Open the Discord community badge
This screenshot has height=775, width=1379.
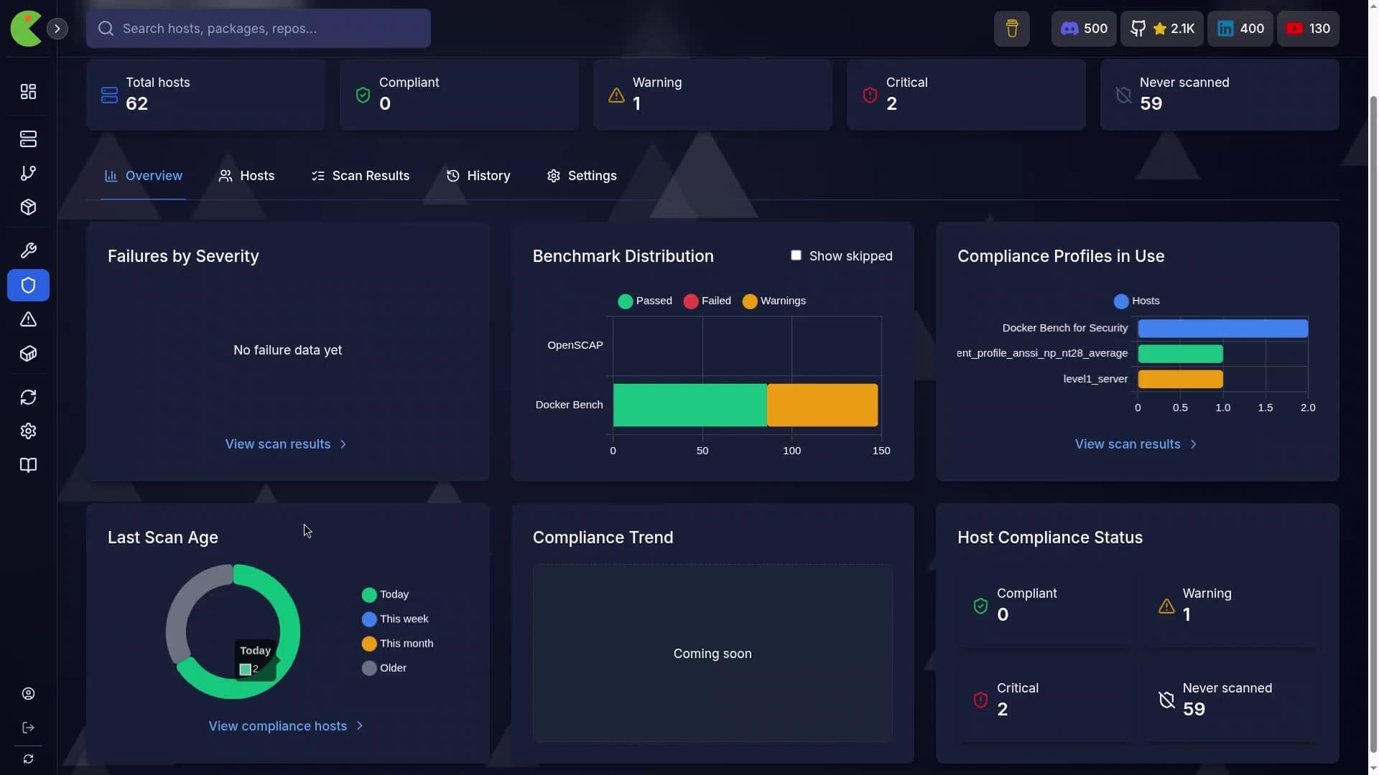pos(1084,29)
